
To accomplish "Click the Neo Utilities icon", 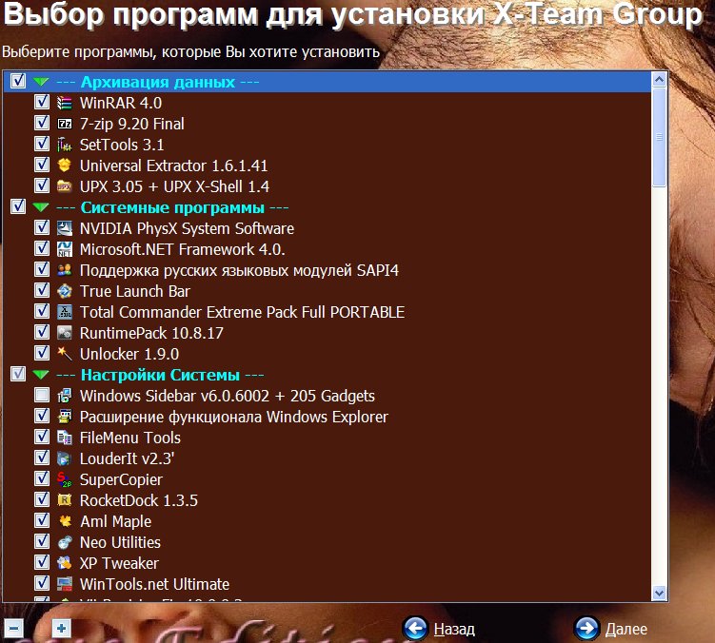I will pyautogui.click(x=65, y=542).
